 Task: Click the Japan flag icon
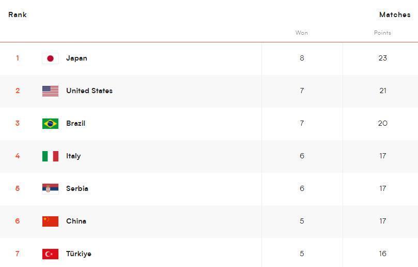[51, 58]
